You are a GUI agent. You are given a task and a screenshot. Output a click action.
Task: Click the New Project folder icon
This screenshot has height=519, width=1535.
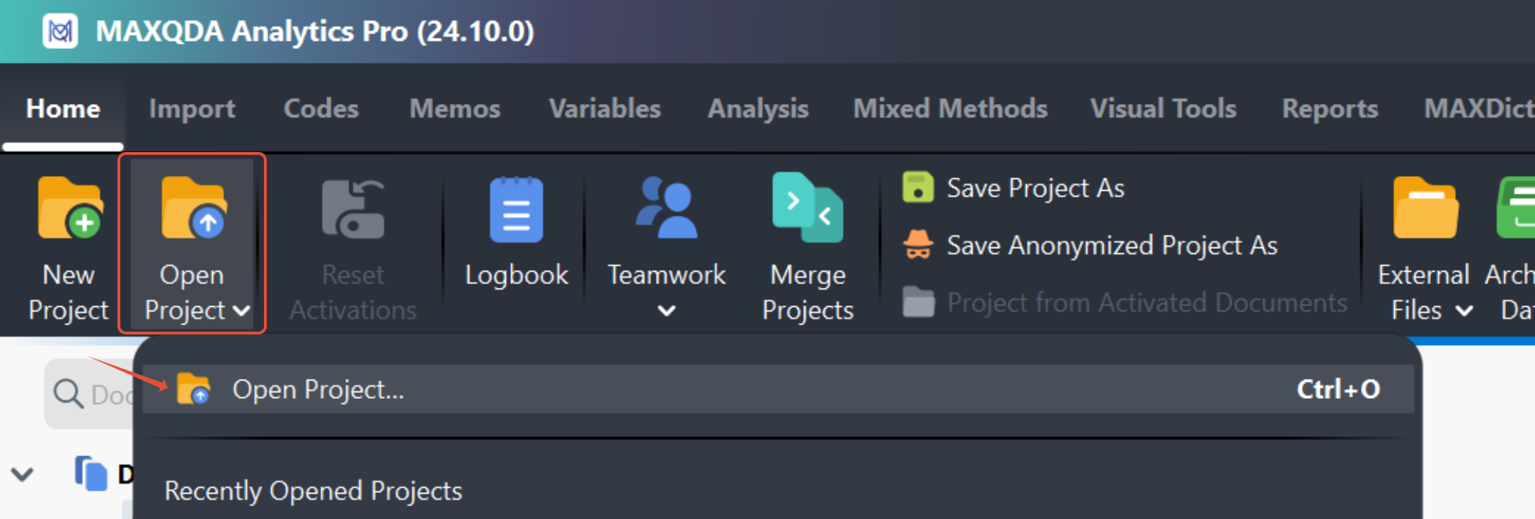[69, 208]
